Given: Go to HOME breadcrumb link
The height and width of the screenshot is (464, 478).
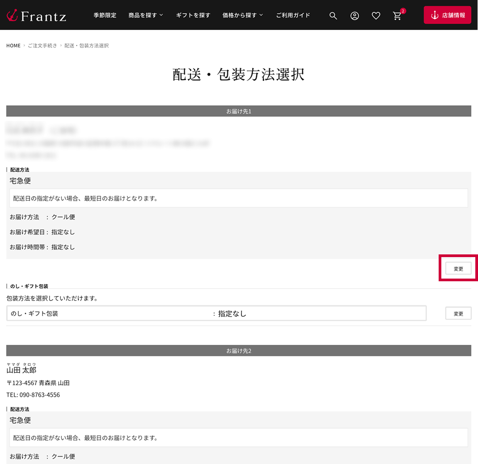Looking at the screenshot, I should (13, 46).
